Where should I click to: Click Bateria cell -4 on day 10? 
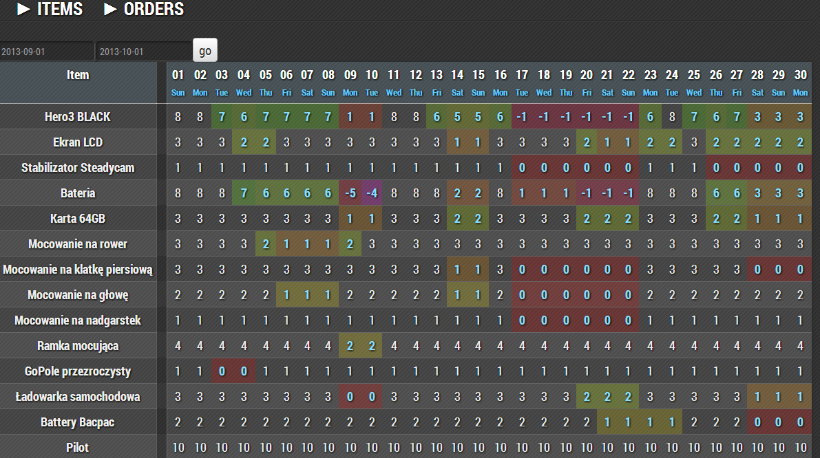tap(372, 193)
